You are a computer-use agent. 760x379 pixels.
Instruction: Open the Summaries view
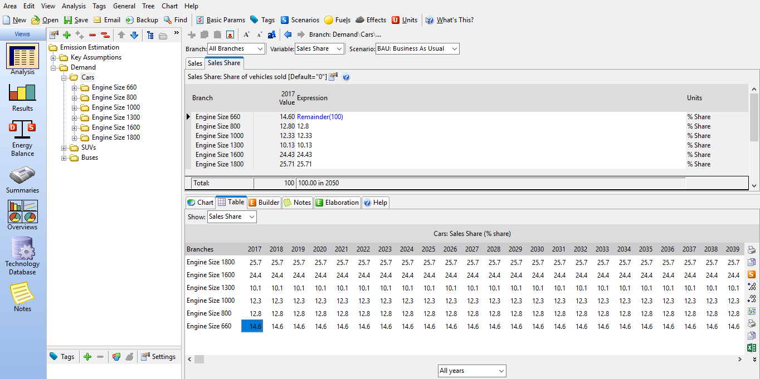[x=22, y=179]
